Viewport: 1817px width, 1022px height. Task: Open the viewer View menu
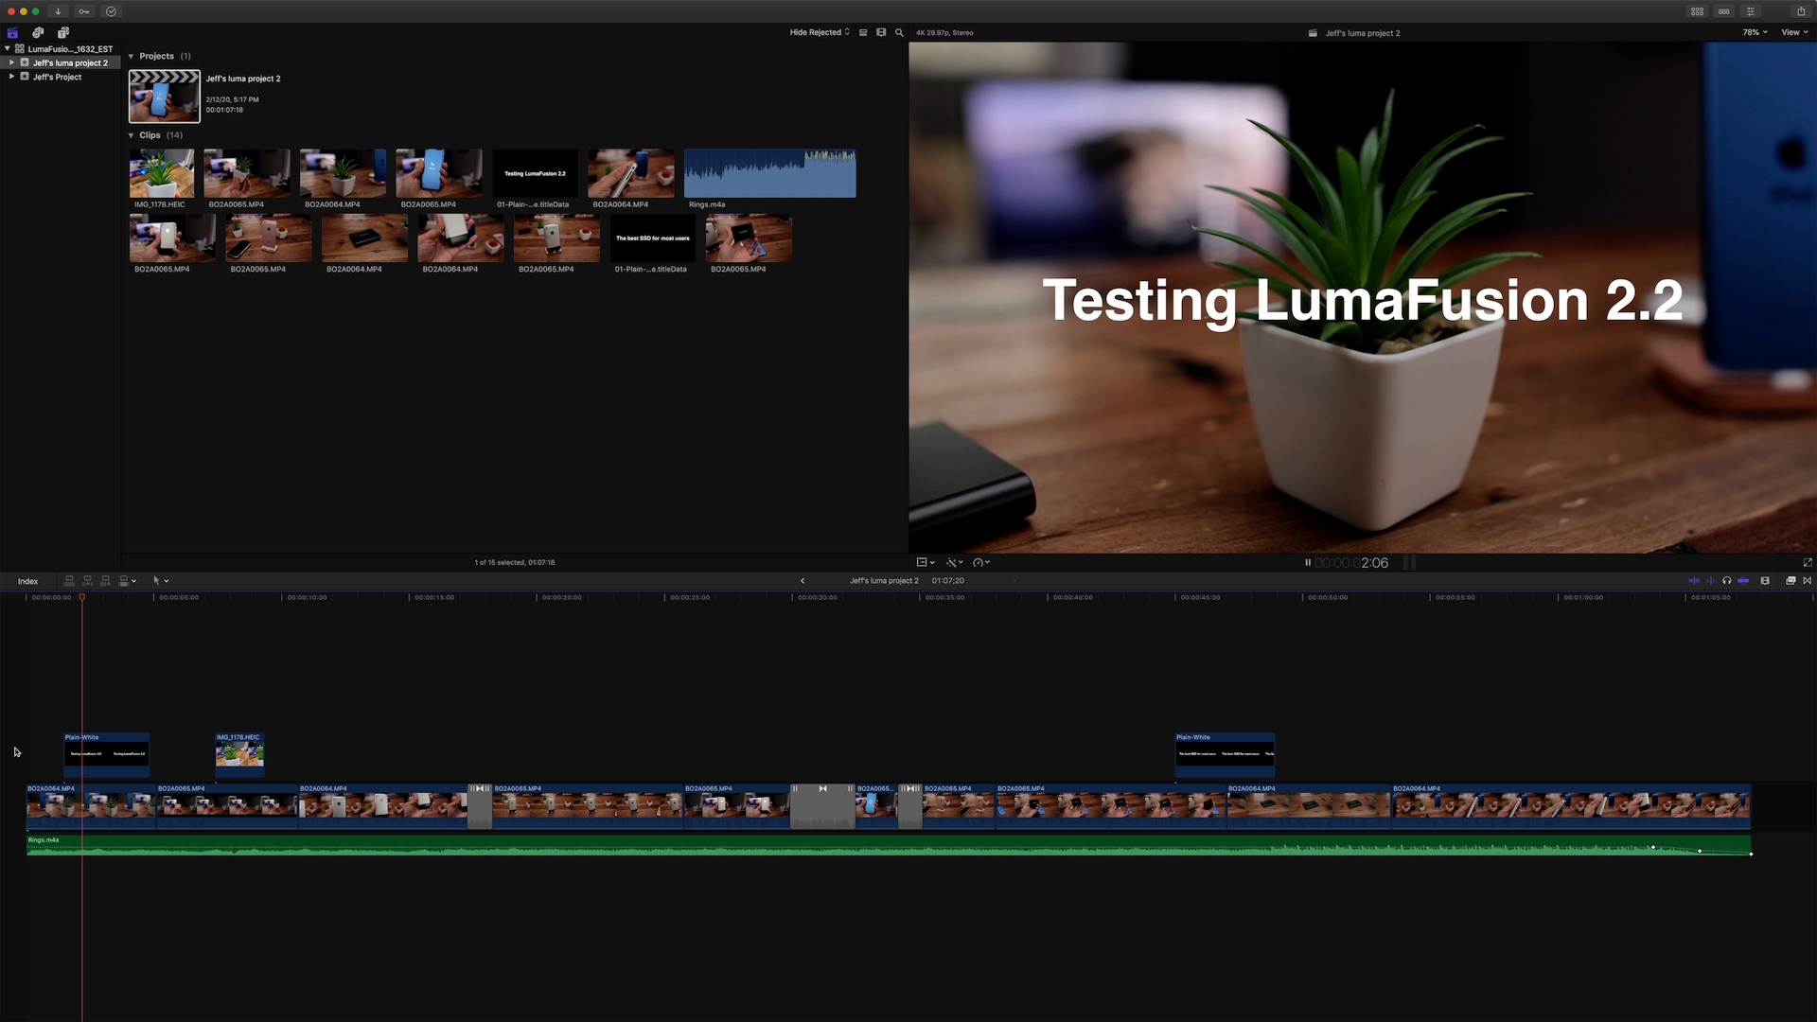pyautogui.click(x=1794, y=32)
